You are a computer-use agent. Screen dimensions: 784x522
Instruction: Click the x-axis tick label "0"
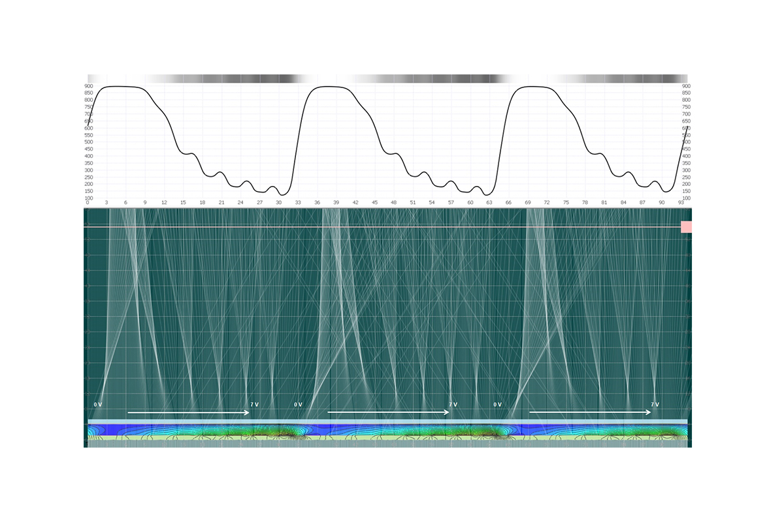click(88, 203)
